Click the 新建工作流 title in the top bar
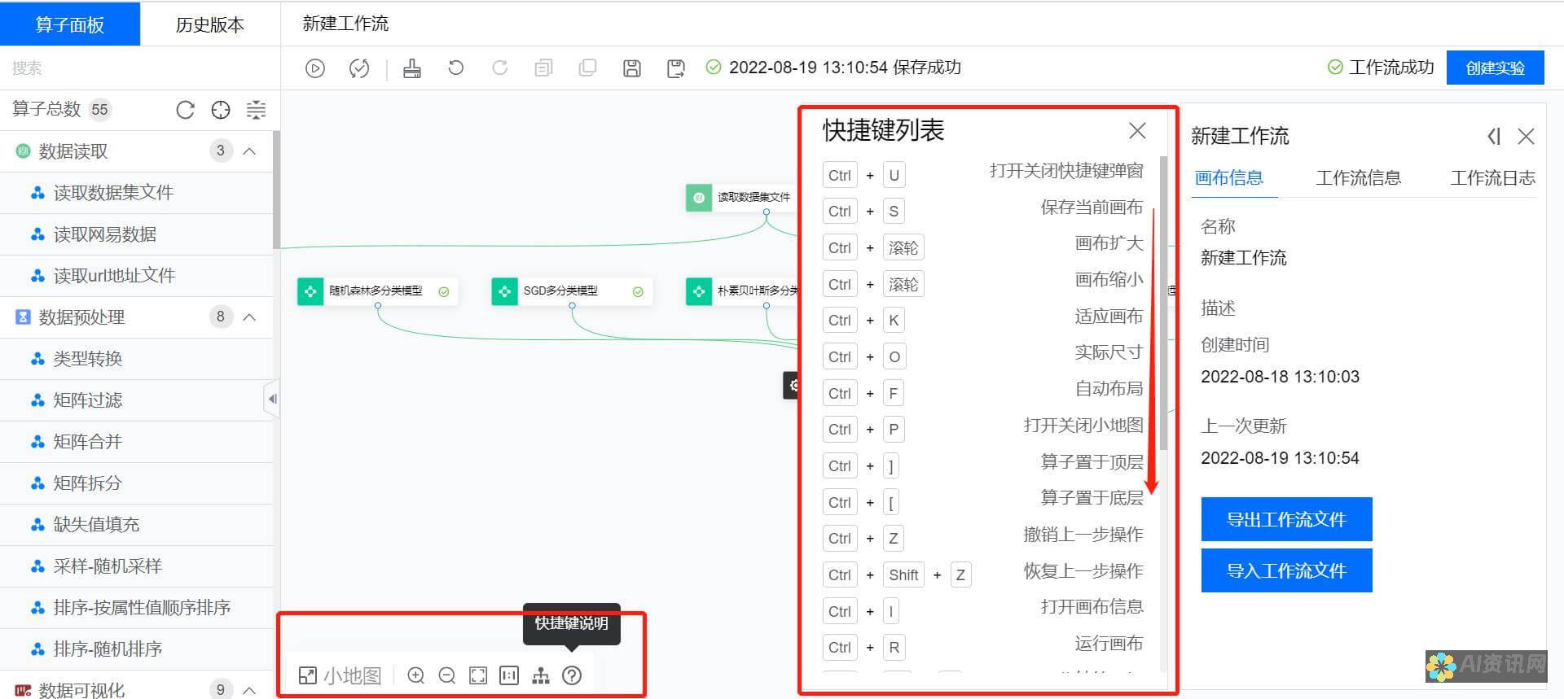 (x=345, y=24)
